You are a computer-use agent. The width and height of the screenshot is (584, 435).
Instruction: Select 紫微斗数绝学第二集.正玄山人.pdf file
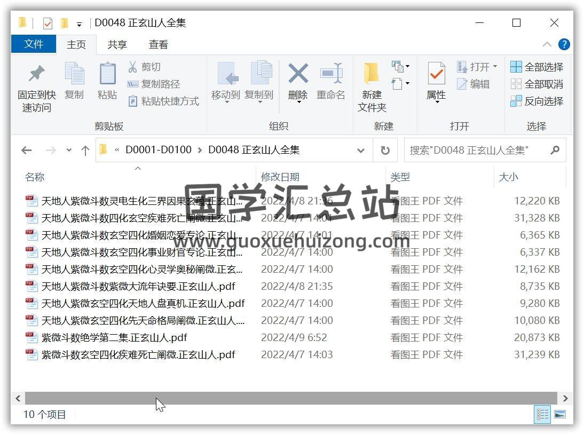(x=114, y=338)
